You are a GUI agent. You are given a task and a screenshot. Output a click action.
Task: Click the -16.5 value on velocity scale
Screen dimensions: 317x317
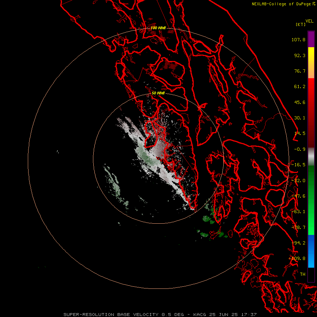click(x=298, y=165)
